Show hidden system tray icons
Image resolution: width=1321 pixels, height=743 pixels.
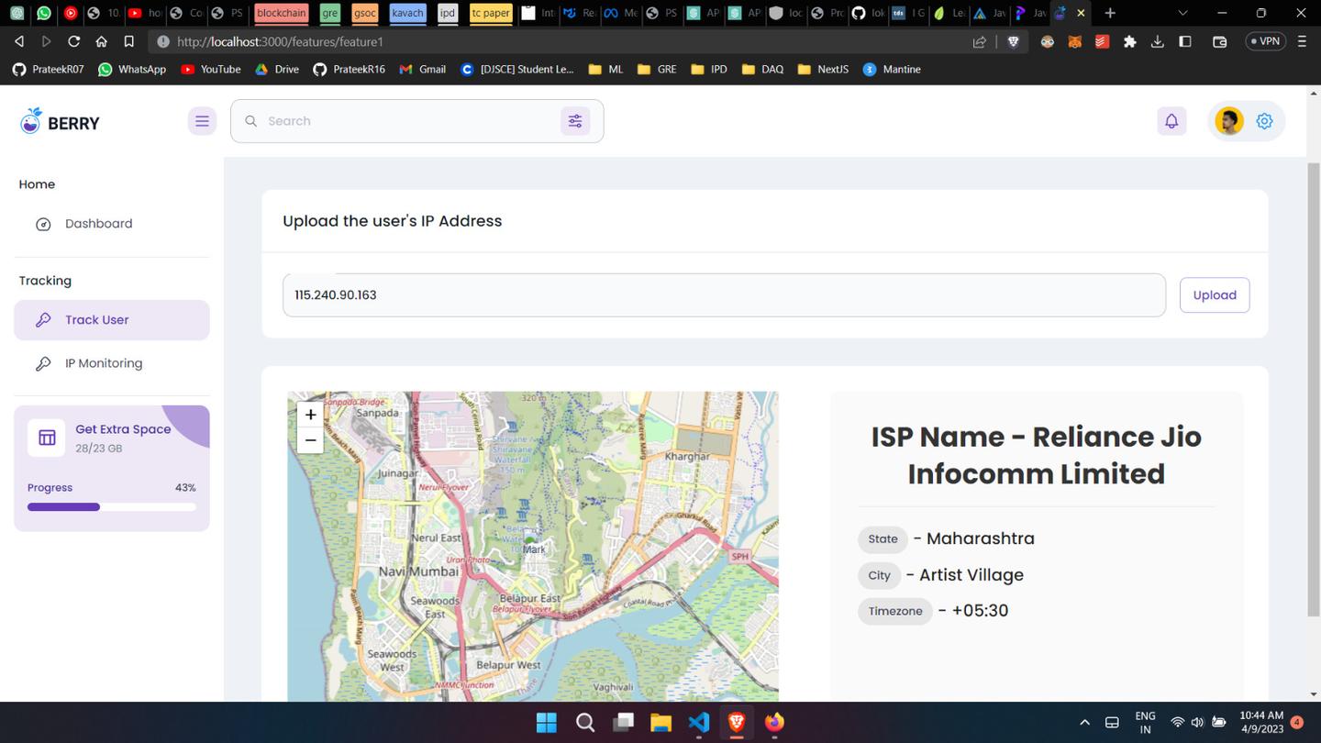1084,722
